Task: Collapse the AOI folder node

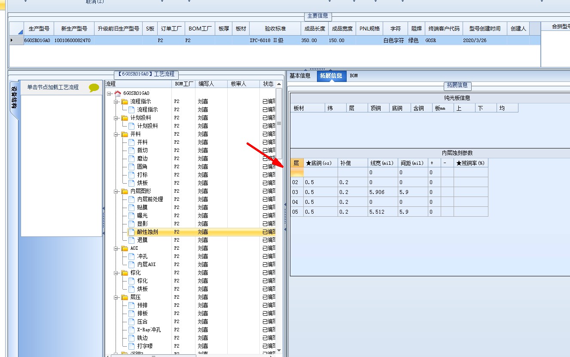Action: 116,248
